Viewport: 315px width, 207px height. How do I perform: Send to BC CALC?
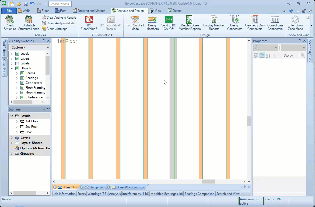click(169, 23)
